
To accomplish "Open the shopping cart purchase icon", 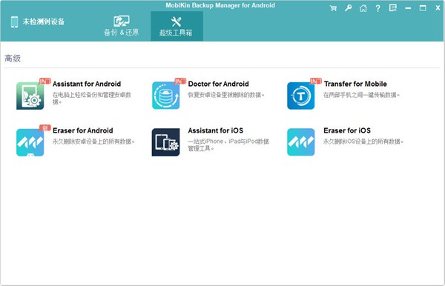I will pyautogui.click(x=334, y=8).
